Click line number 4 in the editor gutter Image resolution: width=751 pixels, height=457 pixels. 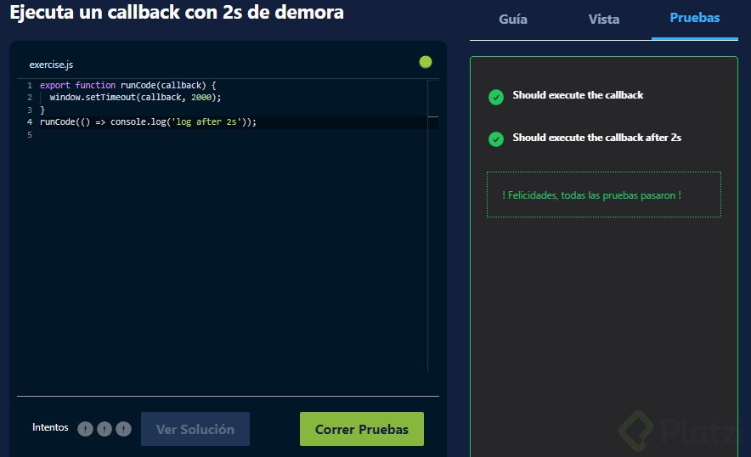pyautogui.click(x=30, y=122)
